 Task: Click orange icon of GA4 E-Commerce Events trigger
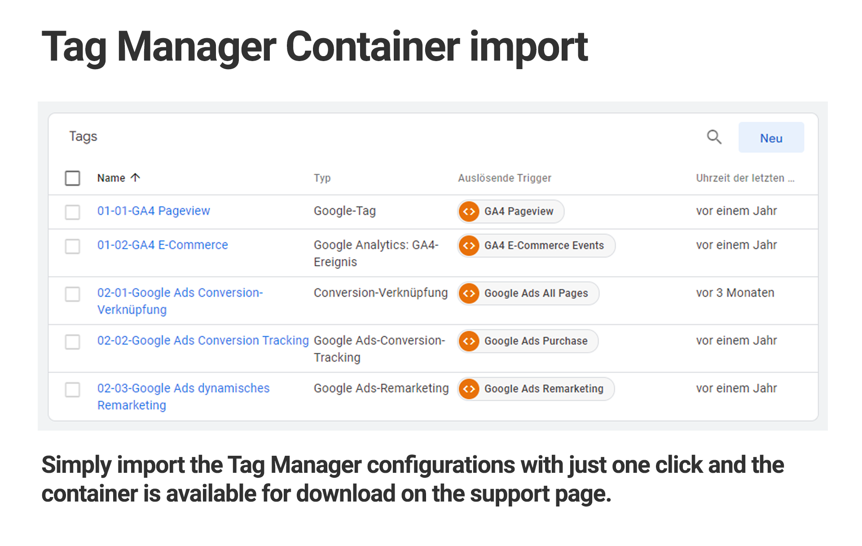[469, 246]
